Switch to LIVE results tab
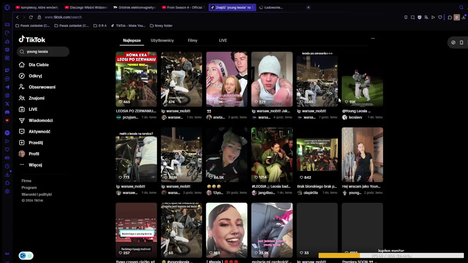The width and height of the screenshot is (468, 263). pyautogui.click(x=223, y=41)
